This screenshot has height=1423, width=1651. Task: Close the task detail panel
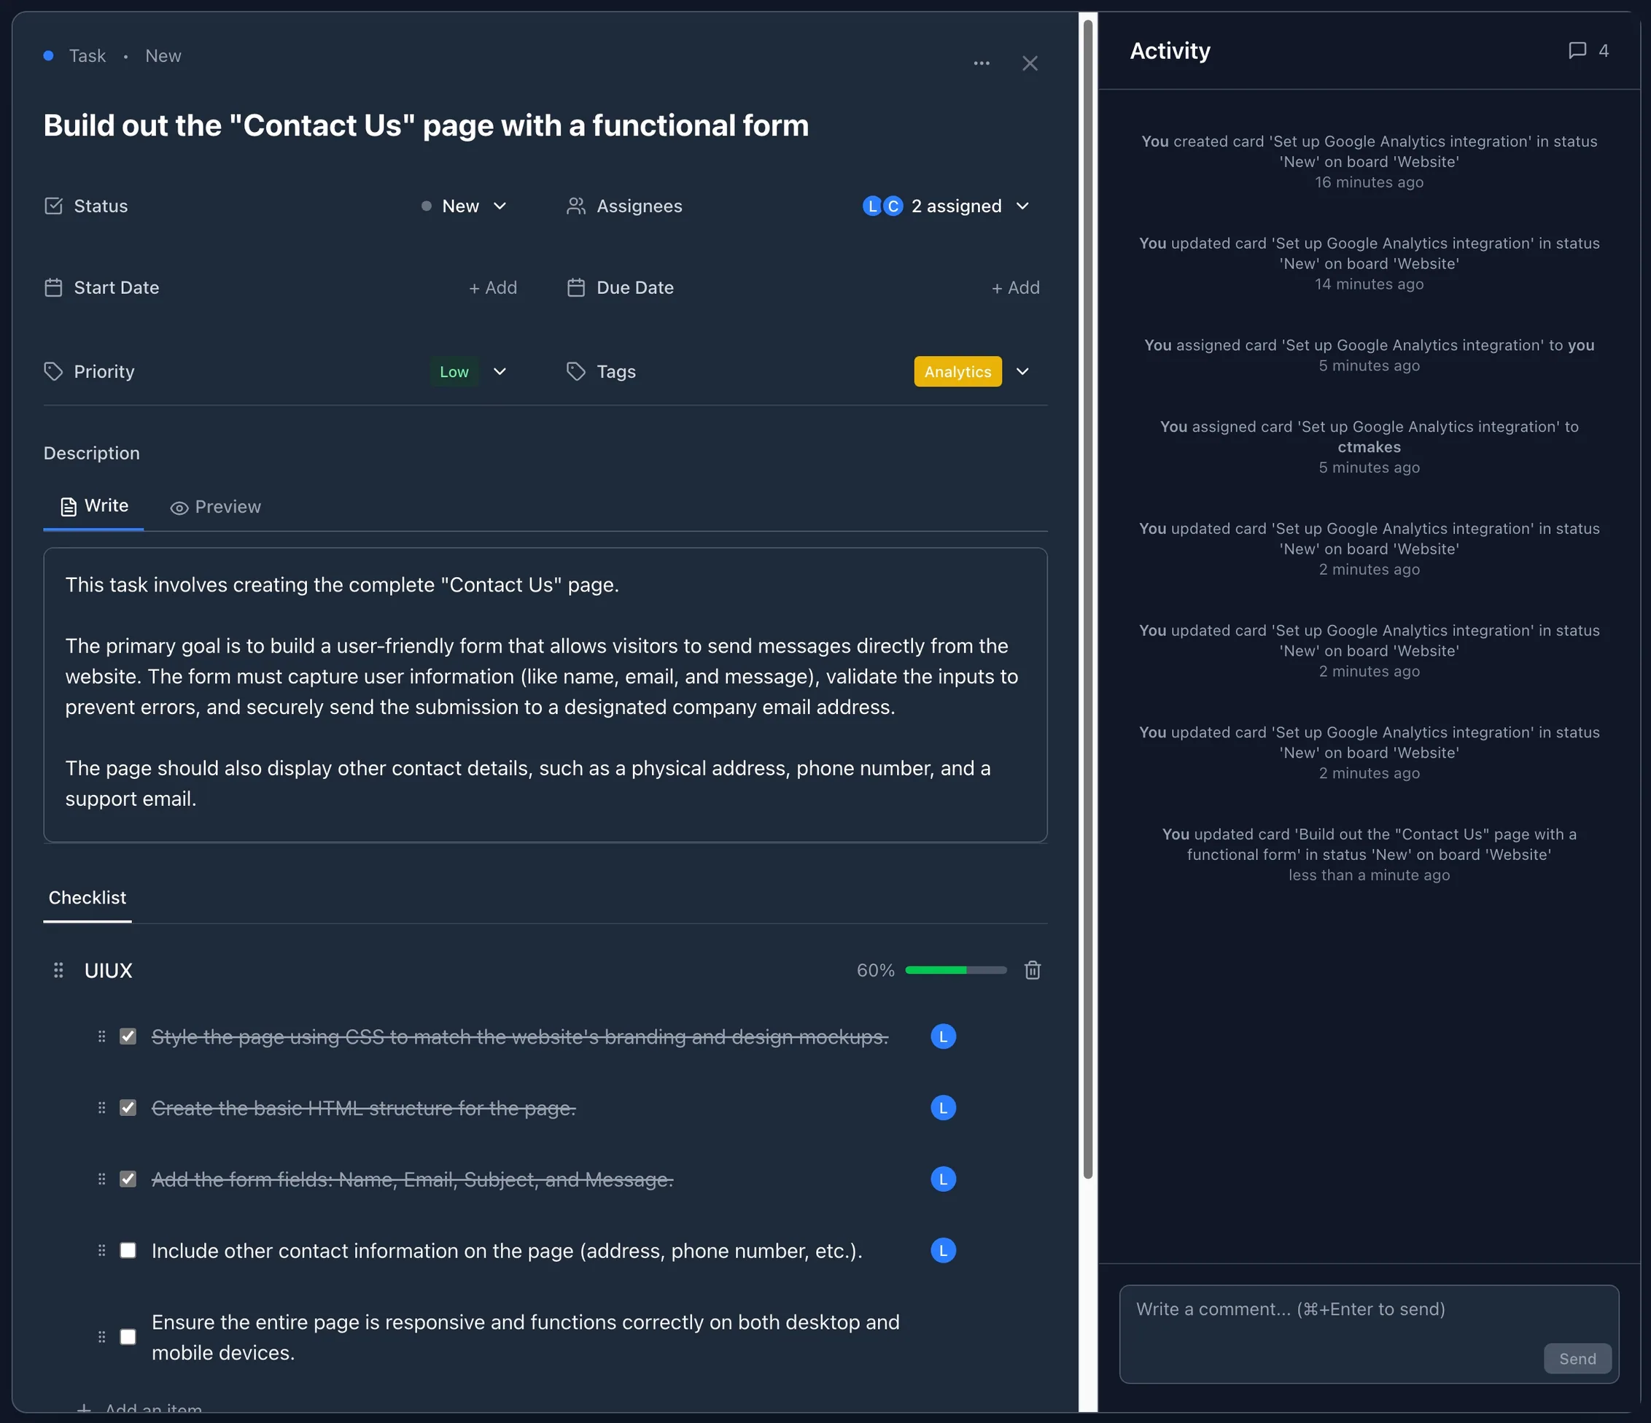coord(1030,63)
